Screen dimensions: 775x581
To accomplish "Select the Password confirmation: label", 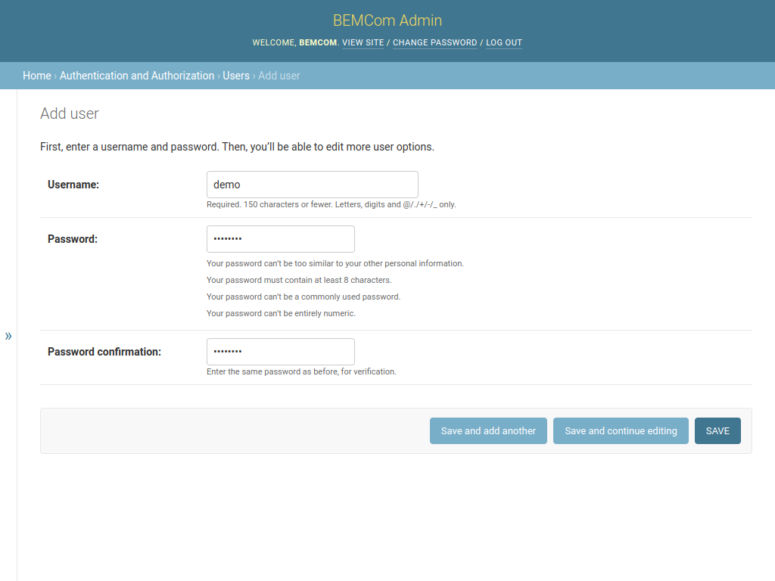I will (104, 352).
